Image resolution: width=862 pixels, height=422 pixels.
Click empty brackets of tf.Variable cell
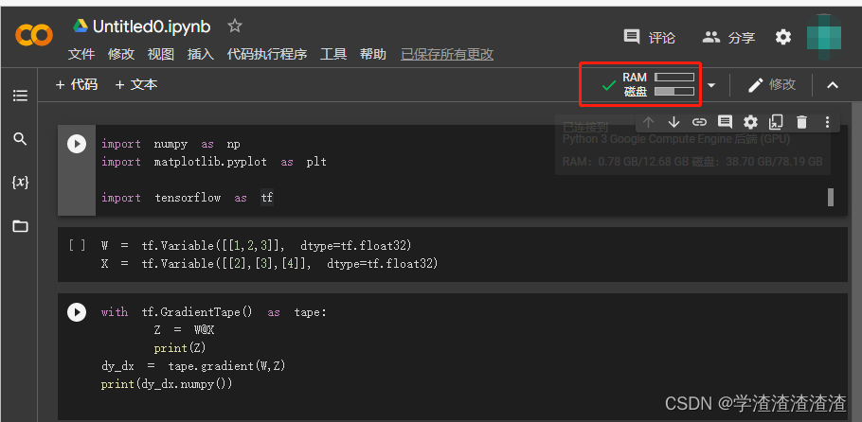pyautogui.click(x=77, y=245)
